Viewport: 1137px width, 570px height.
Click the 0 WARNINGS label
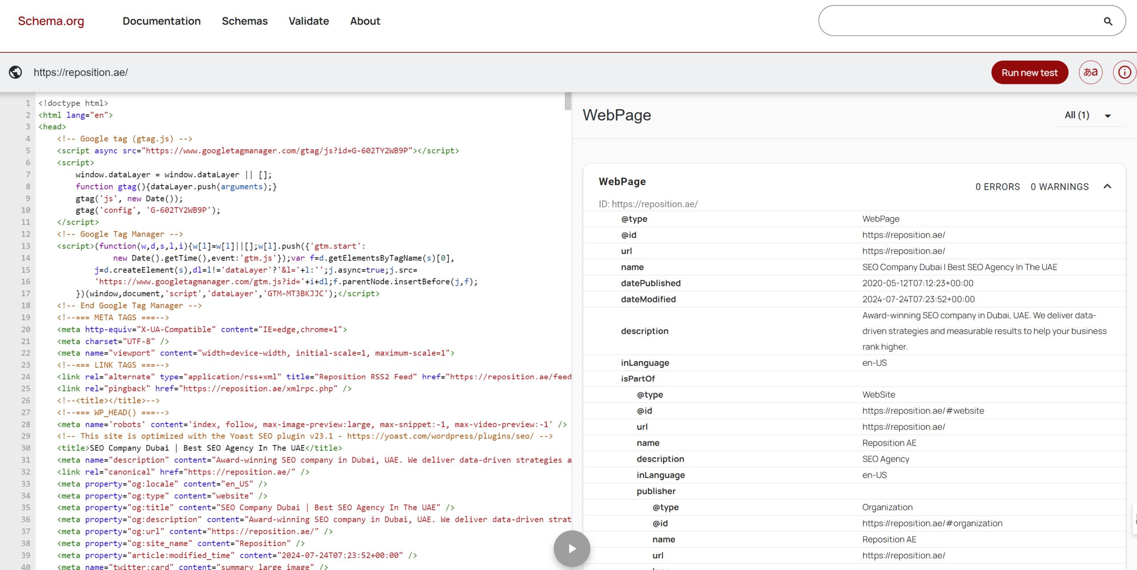(1059, 186)
